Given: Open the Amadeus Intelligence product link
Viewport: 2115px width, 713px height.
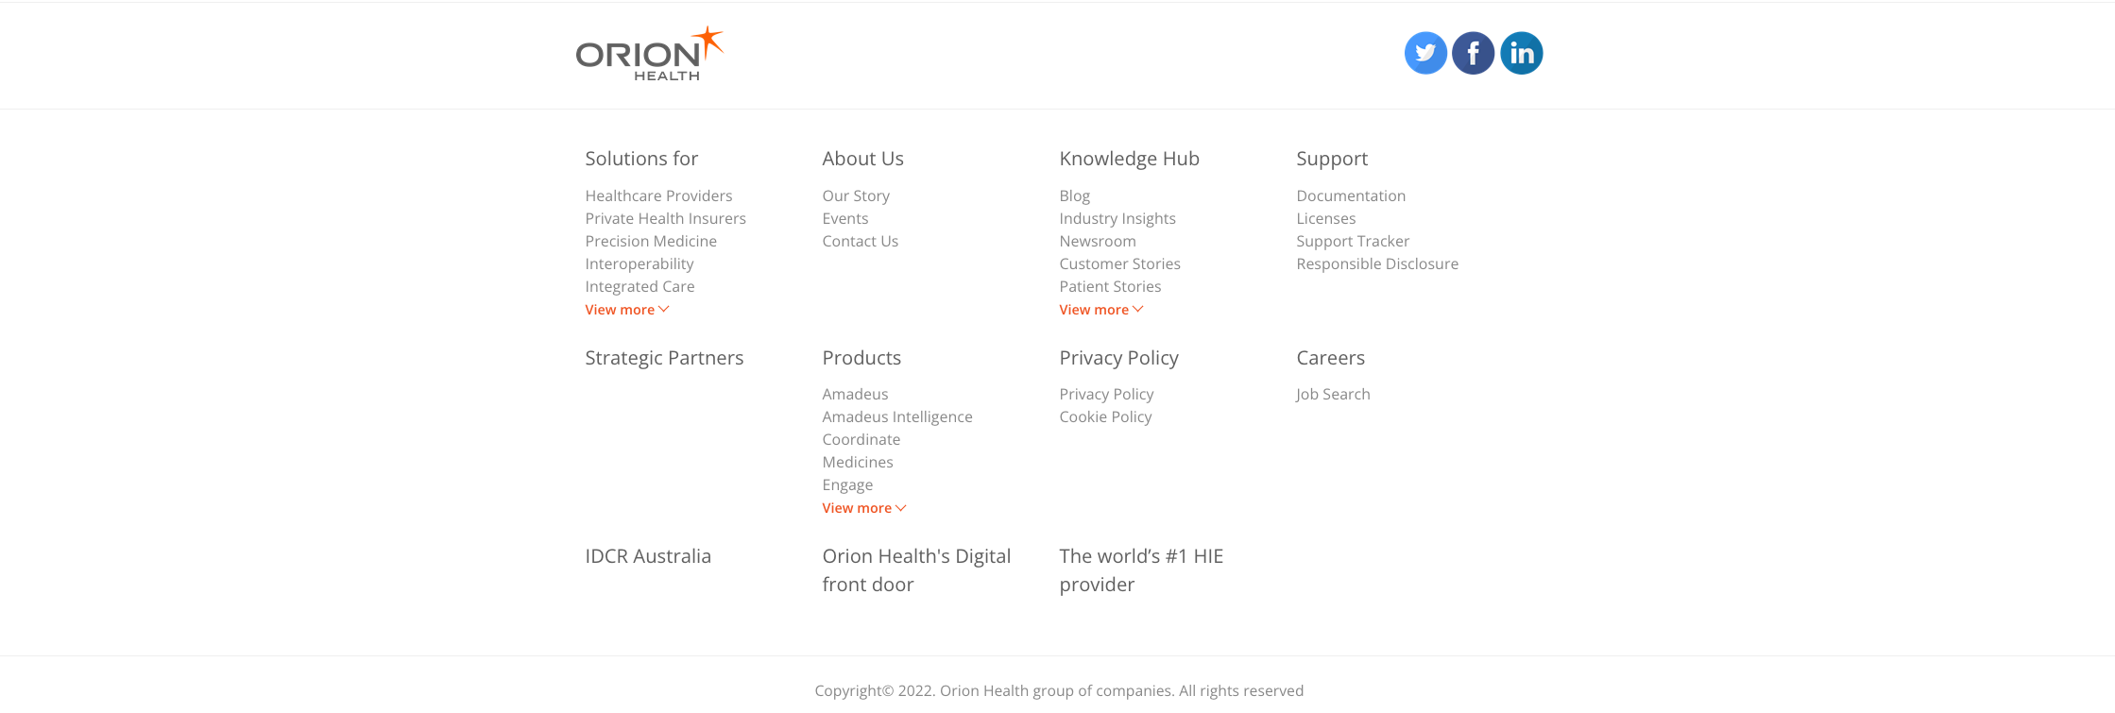Looking at the screenshot, I should (x=896, y=416).
